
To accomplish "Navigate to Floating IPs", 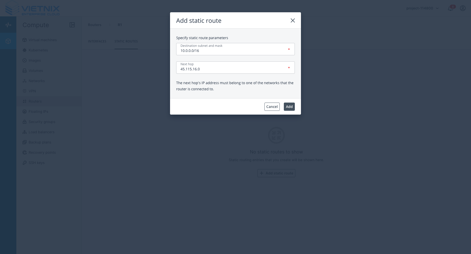I will (38, 112).
